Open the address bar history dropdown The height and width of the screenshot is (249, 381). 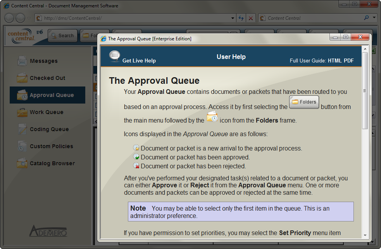[x=233, y=18]
